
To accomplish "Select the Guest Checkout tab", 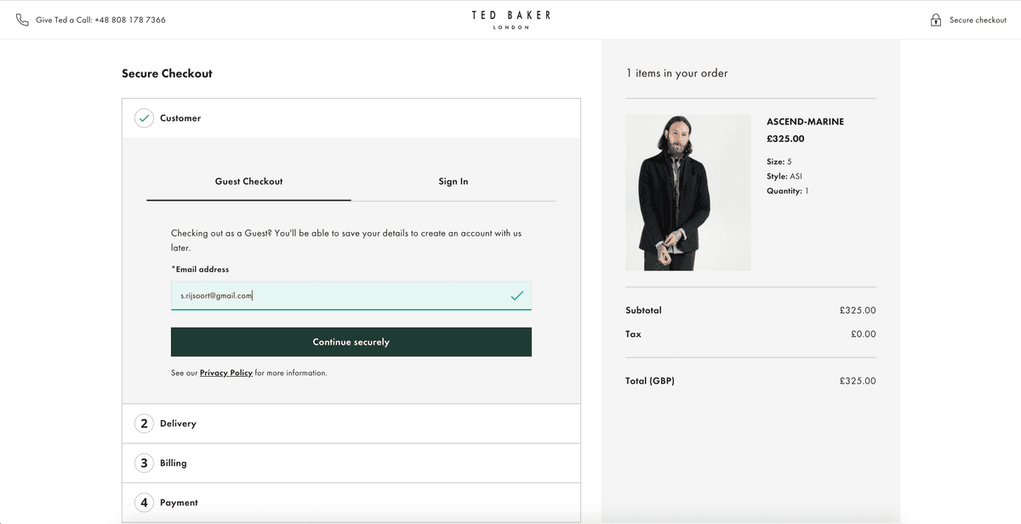I will click(248, 181).
